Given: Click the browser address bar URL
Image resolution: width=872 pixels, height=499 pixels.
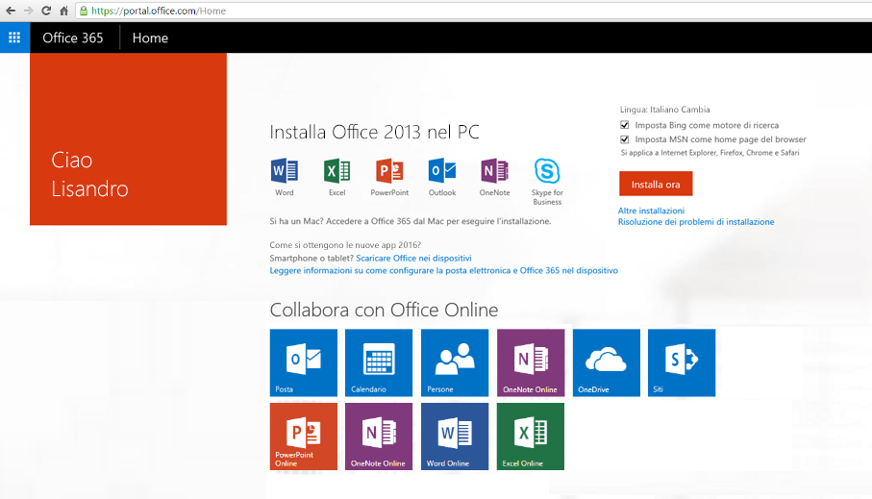Looking at the screenshot, I should point(159,11).
